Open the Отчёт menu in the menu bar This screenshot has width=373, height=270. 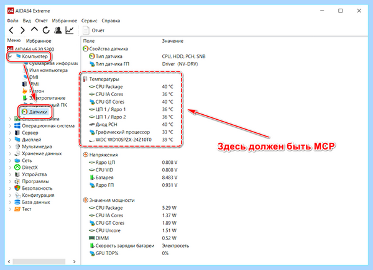[x=42, y=20]
